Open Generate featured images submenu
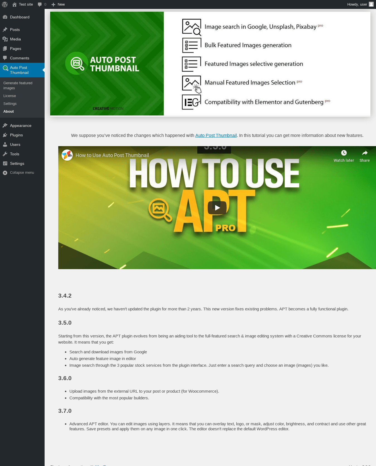Screen dimensions: 376x466 [18, 85]
